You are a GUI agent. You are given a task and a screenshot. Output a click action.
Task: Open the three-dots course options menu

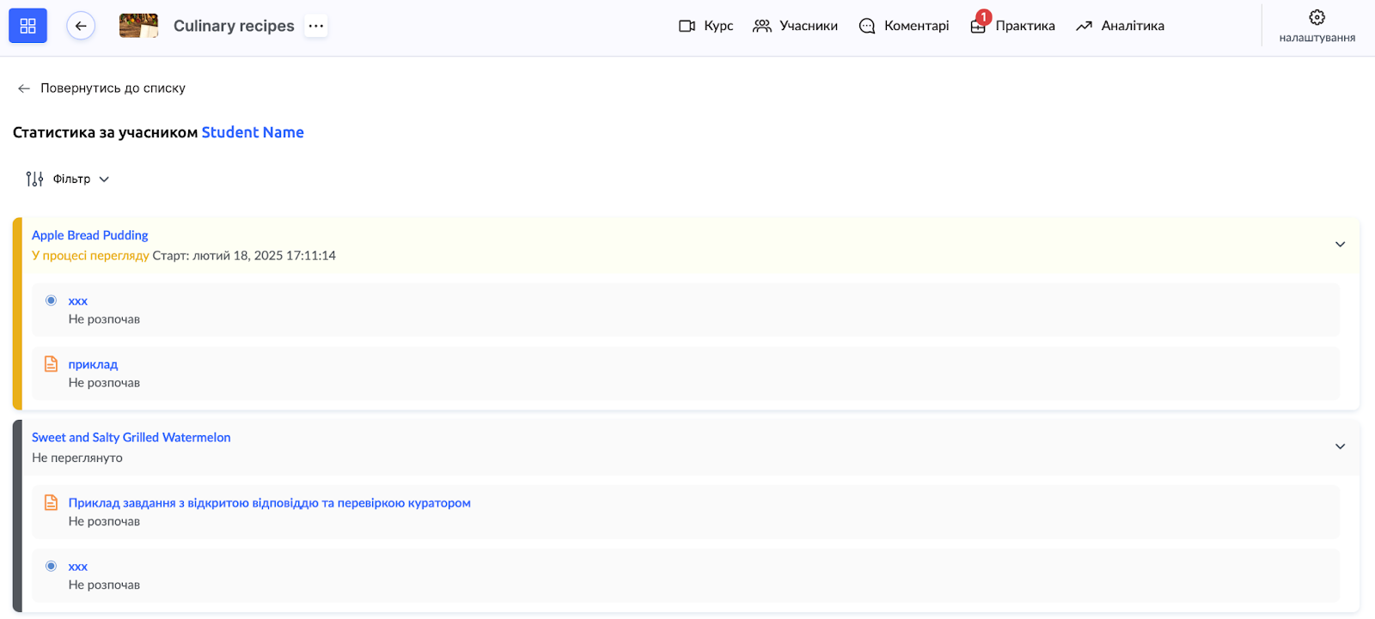[316, 26]
